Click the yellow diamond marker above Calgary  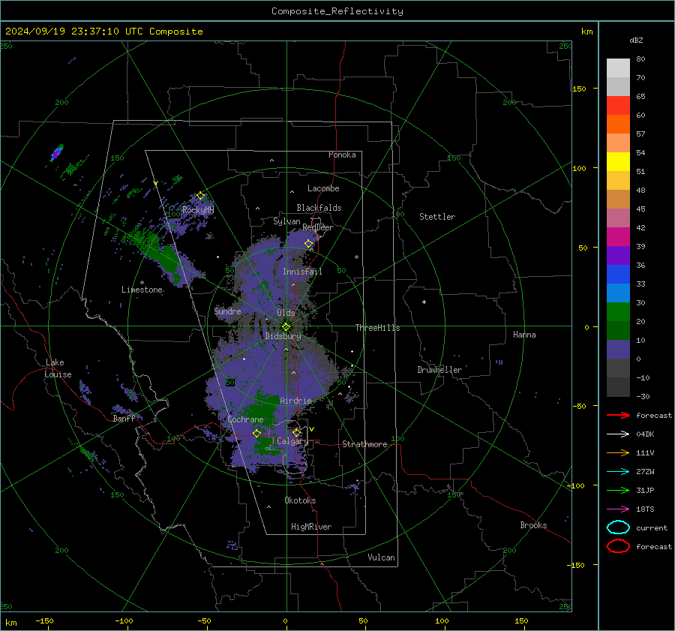click(296, 432)
